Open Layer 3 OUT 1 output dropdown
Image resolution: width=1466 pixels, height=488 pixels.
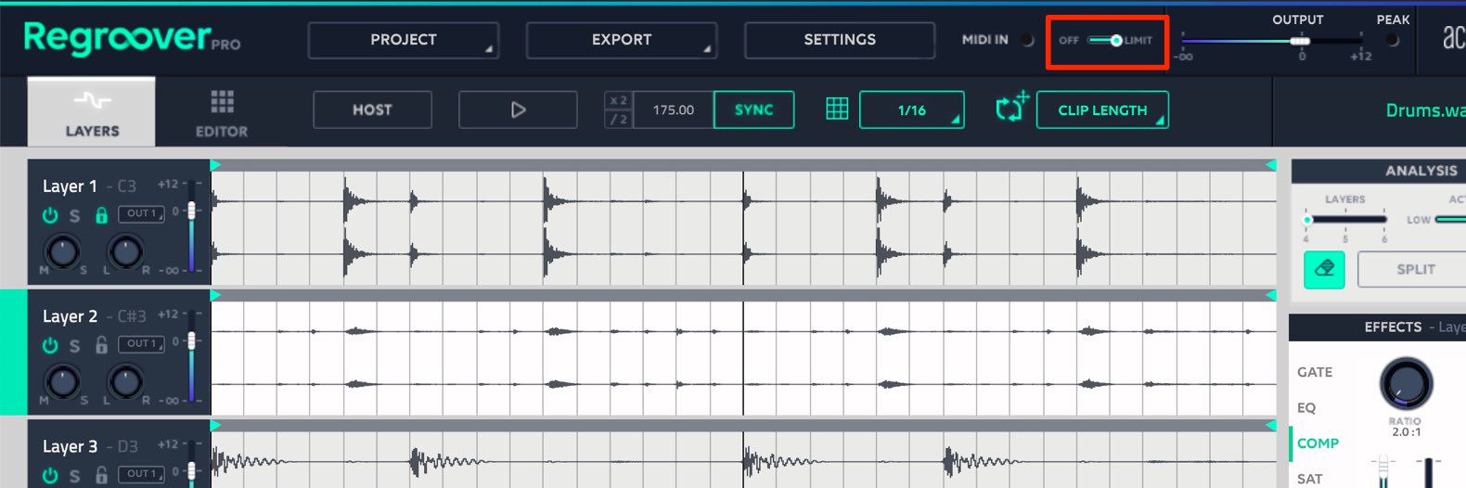(141, 474)
